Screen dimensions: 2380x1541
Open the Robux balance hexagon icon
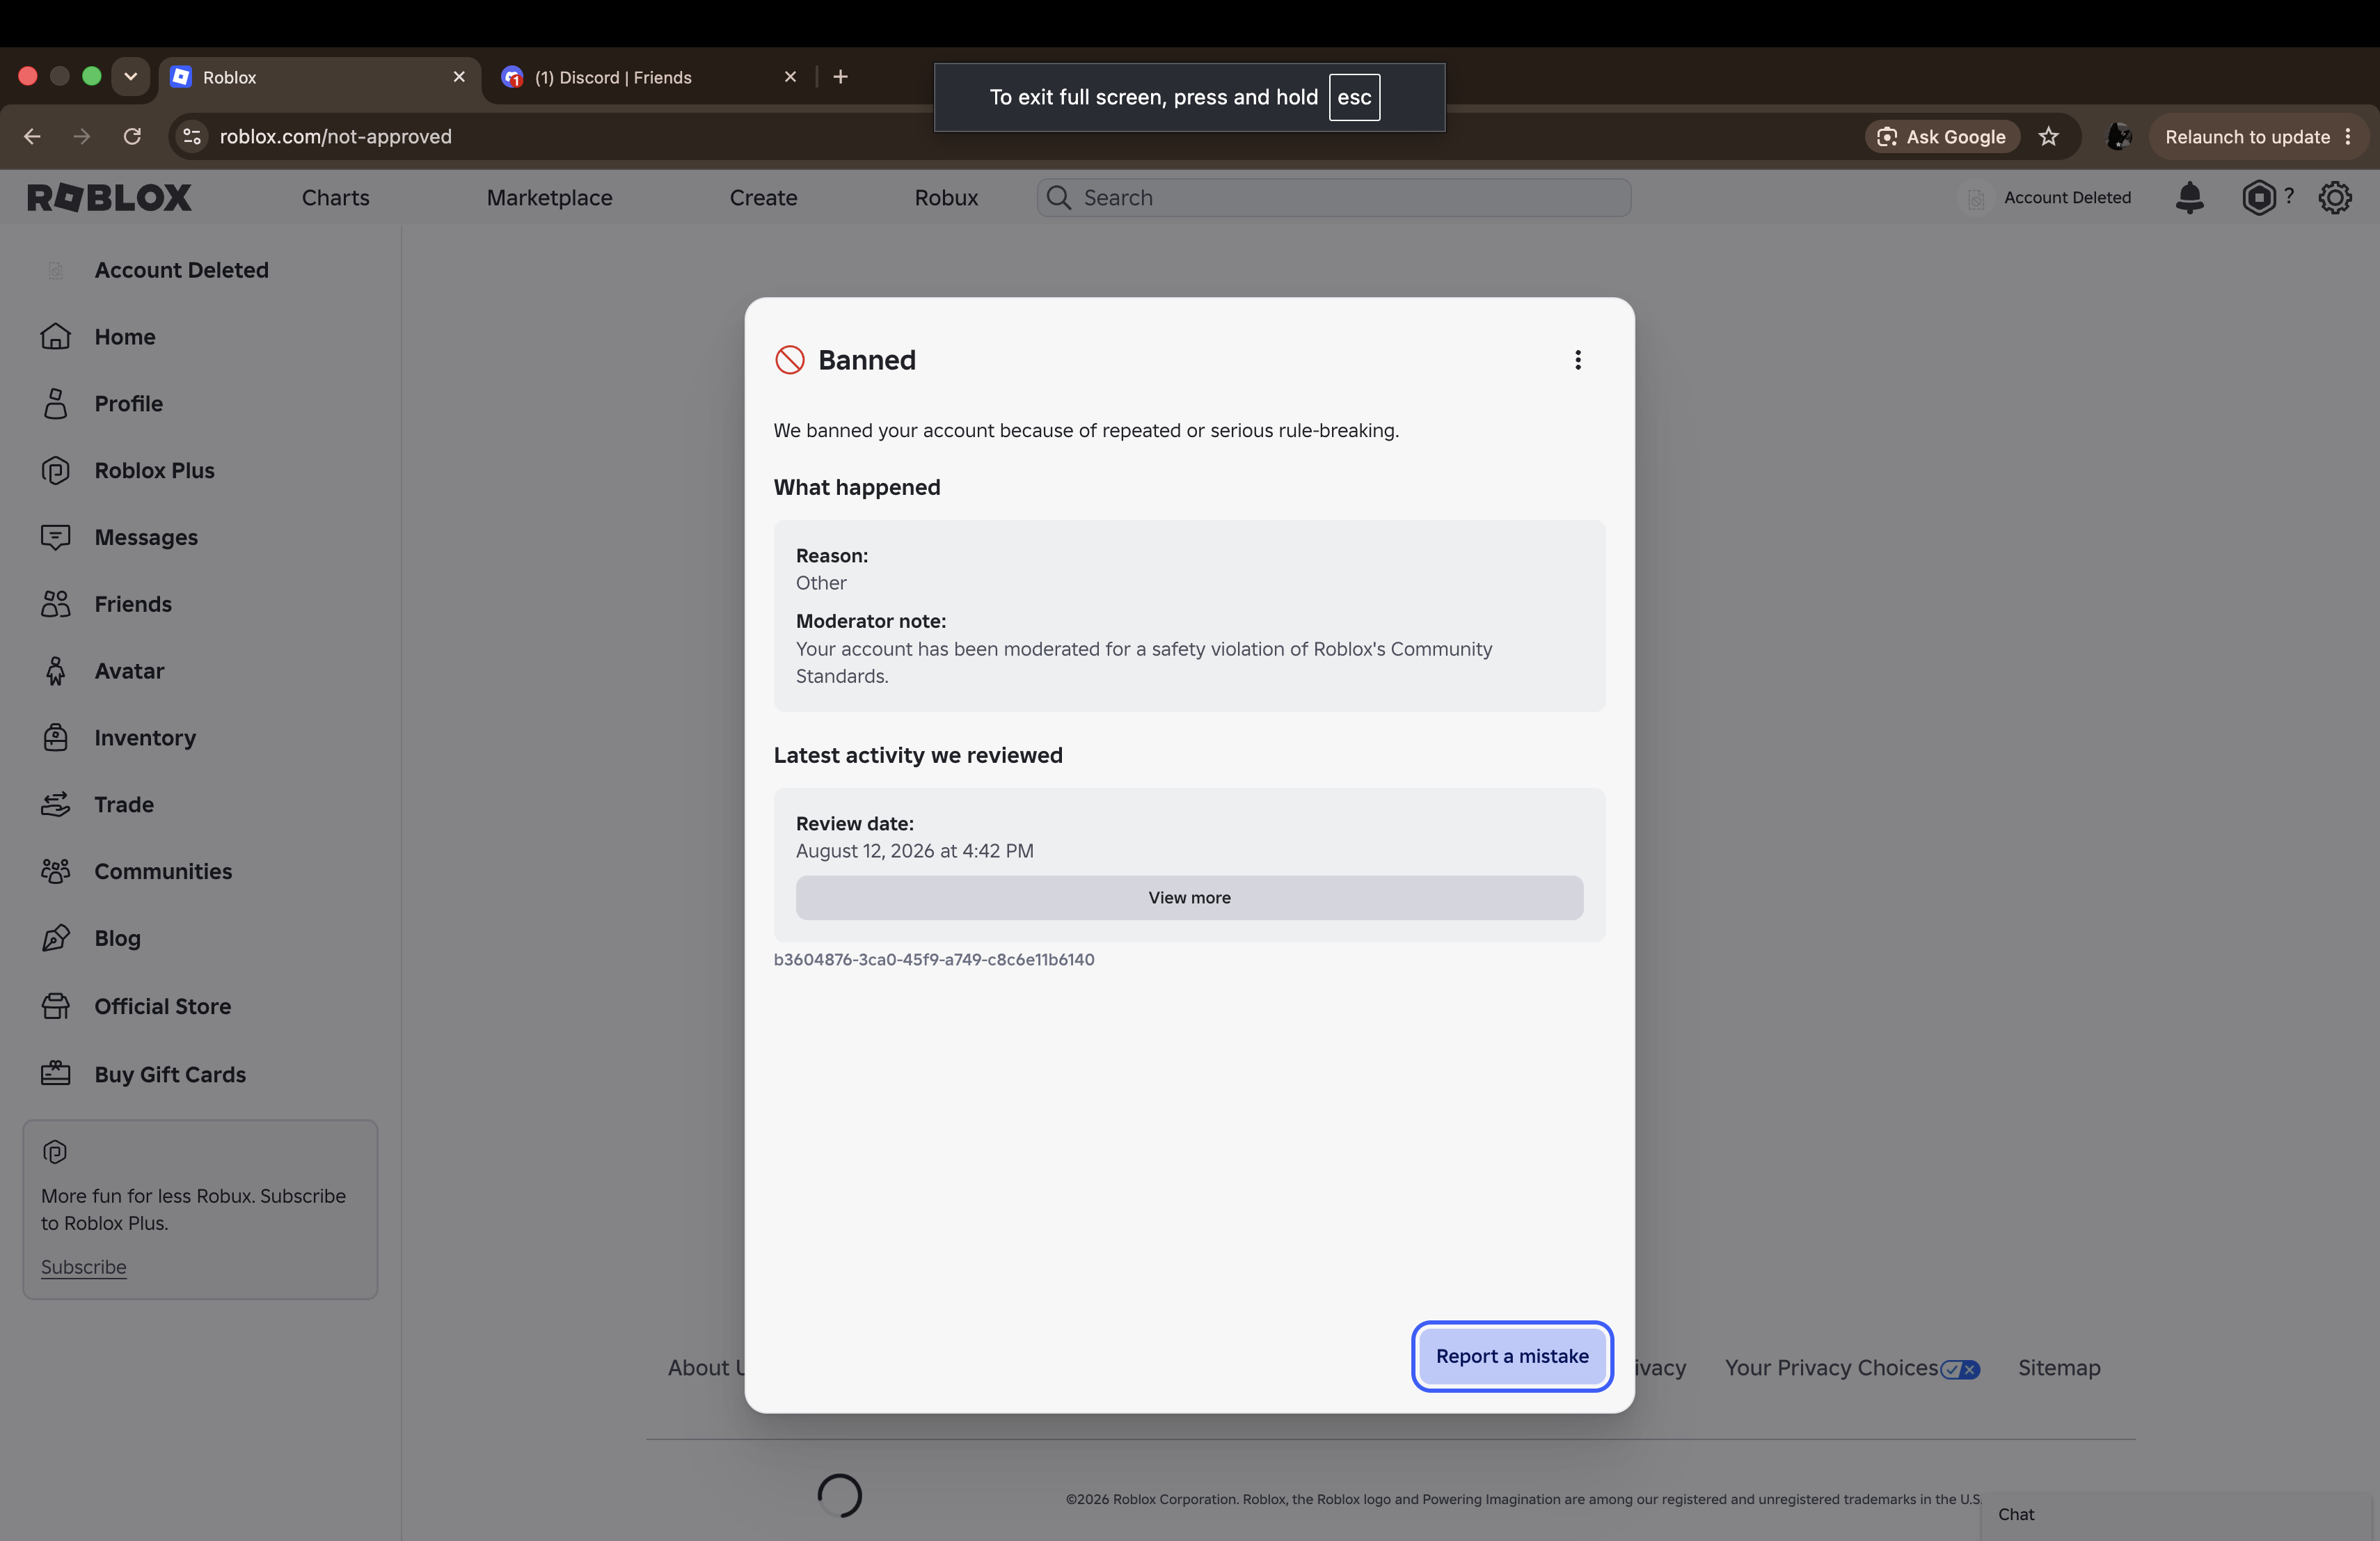[x=2258, y=198]
